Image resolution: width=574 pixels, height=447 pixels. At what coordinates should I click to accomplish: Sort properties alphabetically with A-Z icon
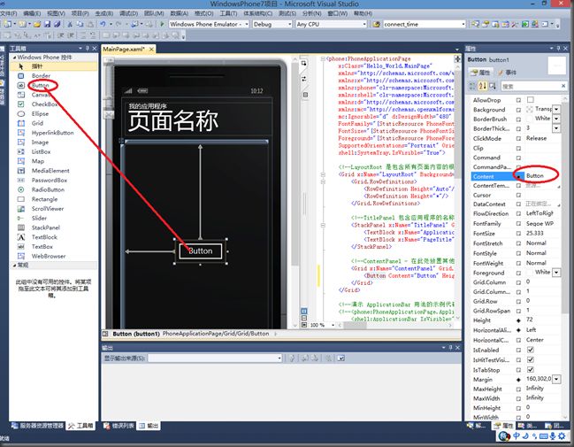(x=483, y=86)
